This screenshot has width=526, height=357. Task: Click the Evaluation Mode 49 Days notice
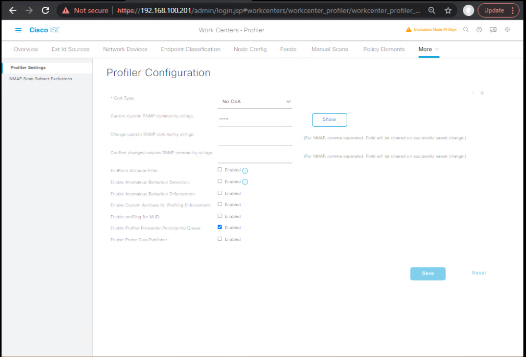435,30
